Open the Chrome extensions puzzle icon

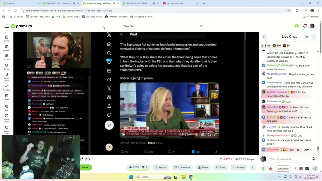297,11
